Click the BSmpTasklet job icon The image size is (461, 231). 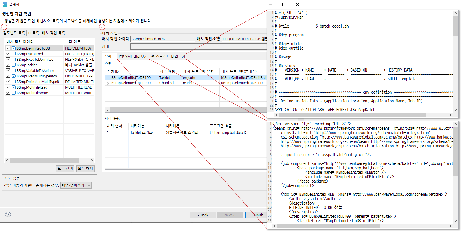coord(14,65)
